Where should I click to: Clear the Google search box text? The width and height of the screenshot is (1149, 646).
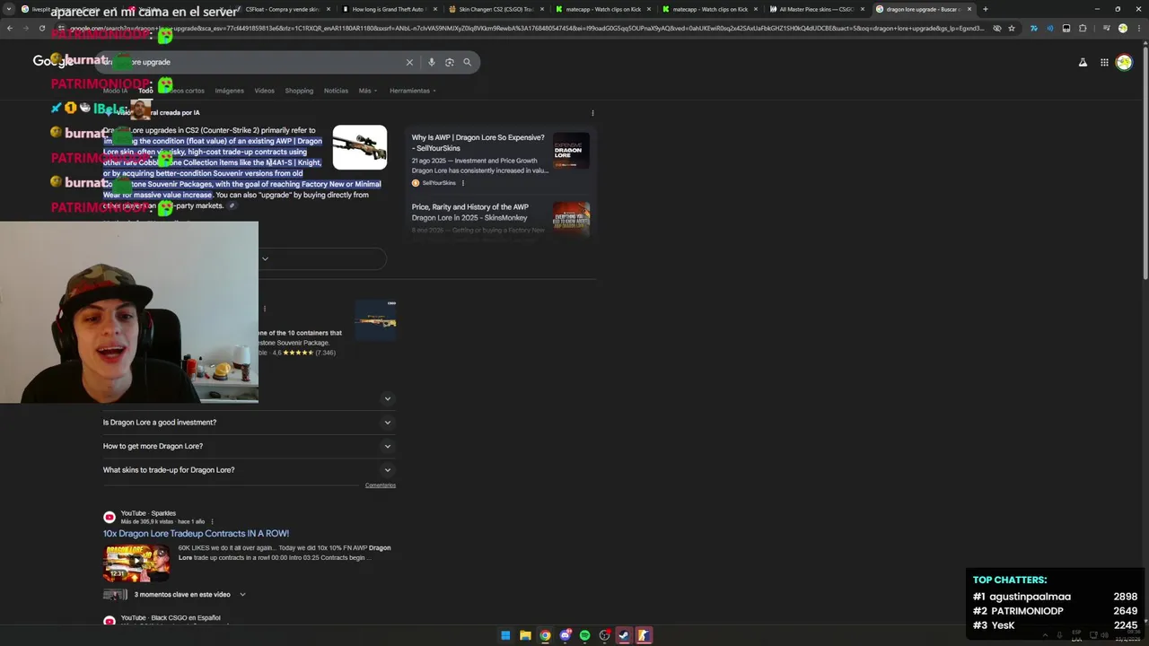tap(409, 62)
